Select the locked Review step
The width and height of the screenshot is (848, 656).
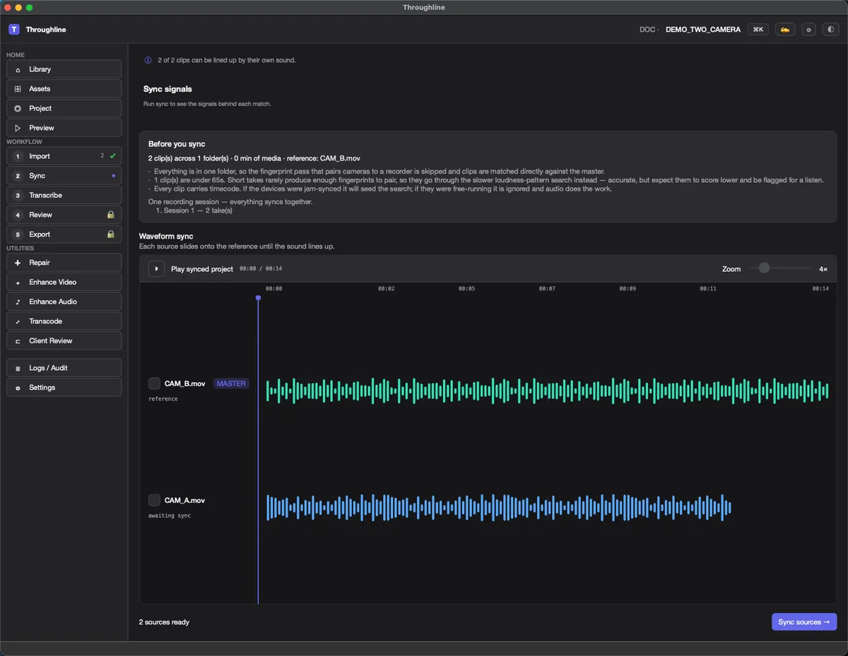[64, 215]
